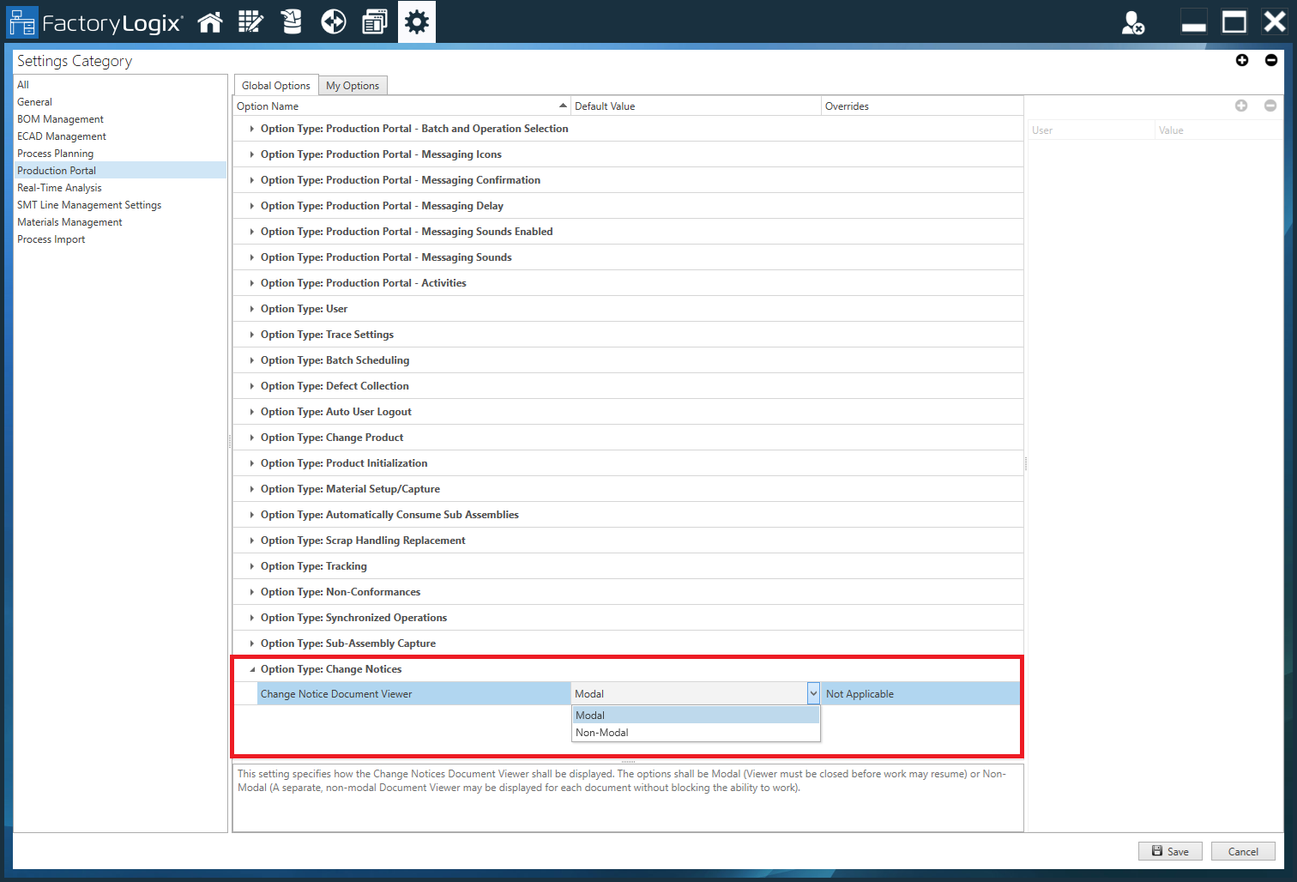Collapse Option Type: Change Notices

(x=250, y=668)
